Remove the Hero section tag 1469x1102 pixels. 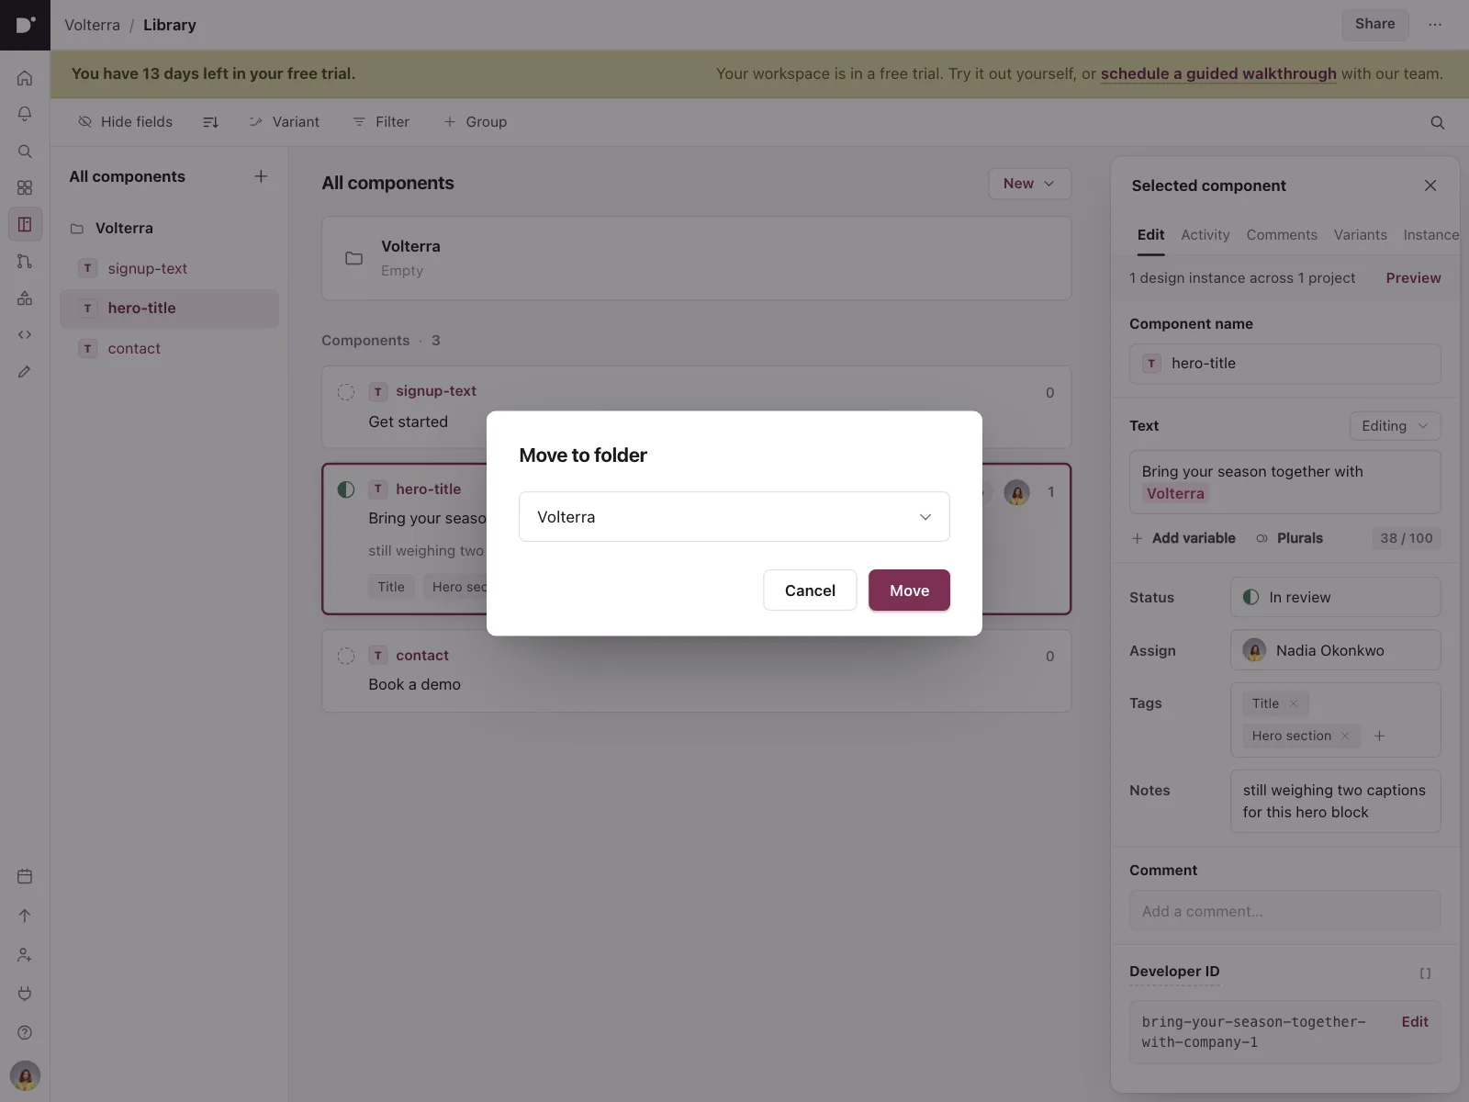click(x=1345, y=736)
